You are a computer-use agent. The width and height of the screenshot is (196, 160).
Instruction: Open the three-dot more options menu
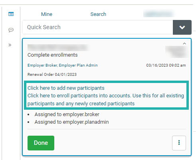point(179,143)
